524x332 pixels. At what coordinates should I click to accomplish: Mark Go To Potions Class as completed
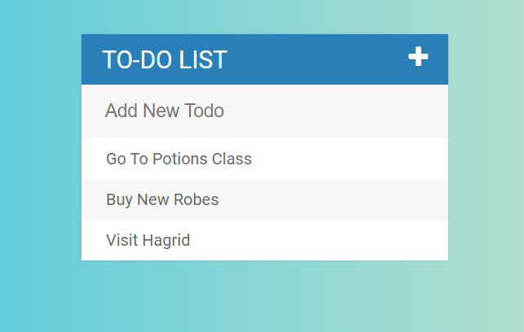pos(265,159)
